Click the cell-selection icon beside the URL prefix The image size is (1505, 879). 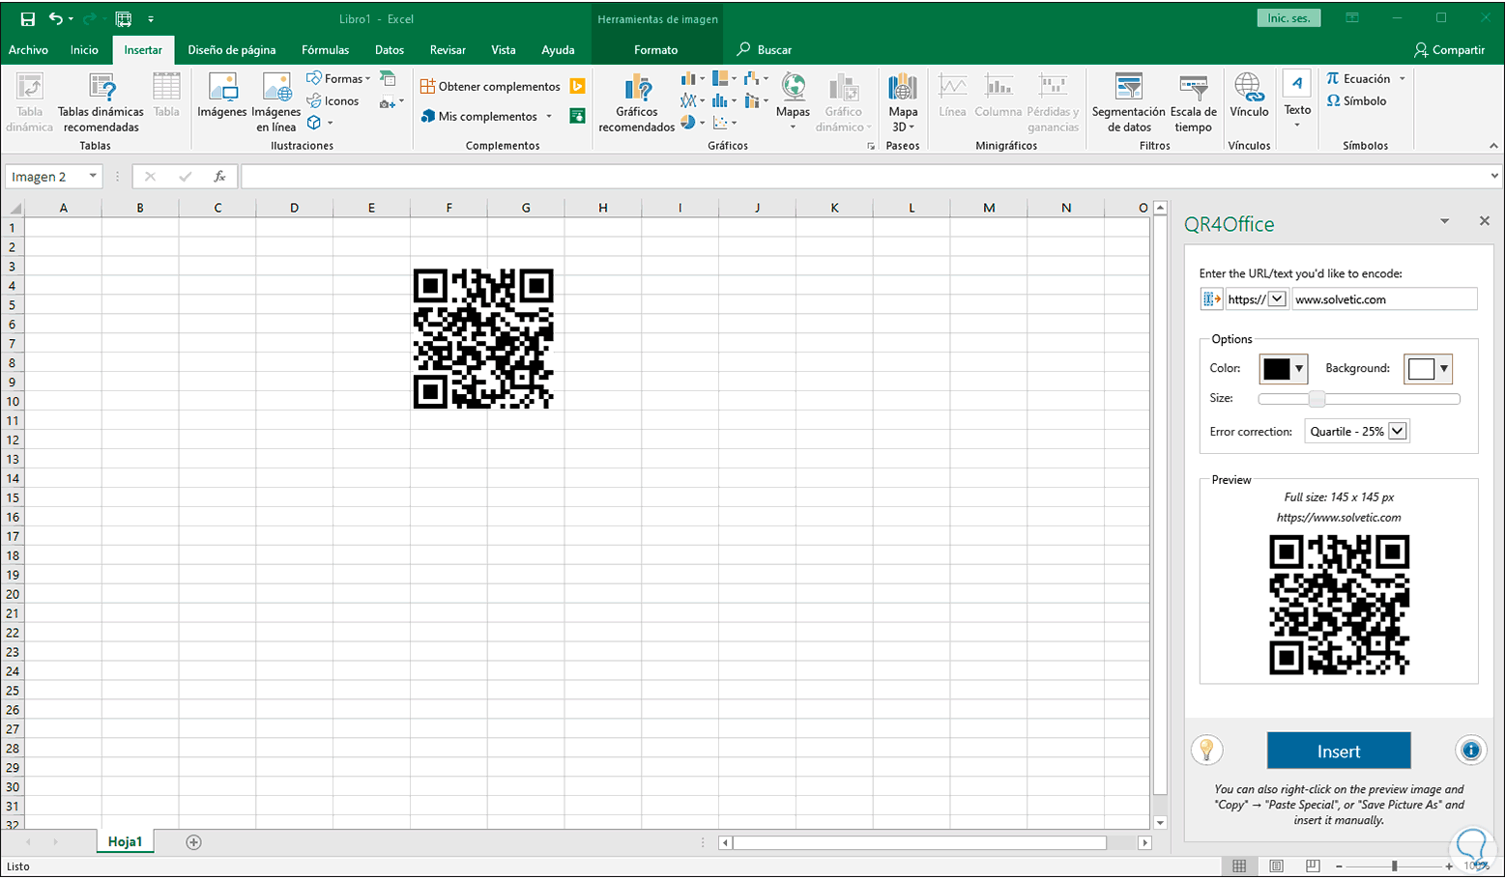(x=1211, y=299)
